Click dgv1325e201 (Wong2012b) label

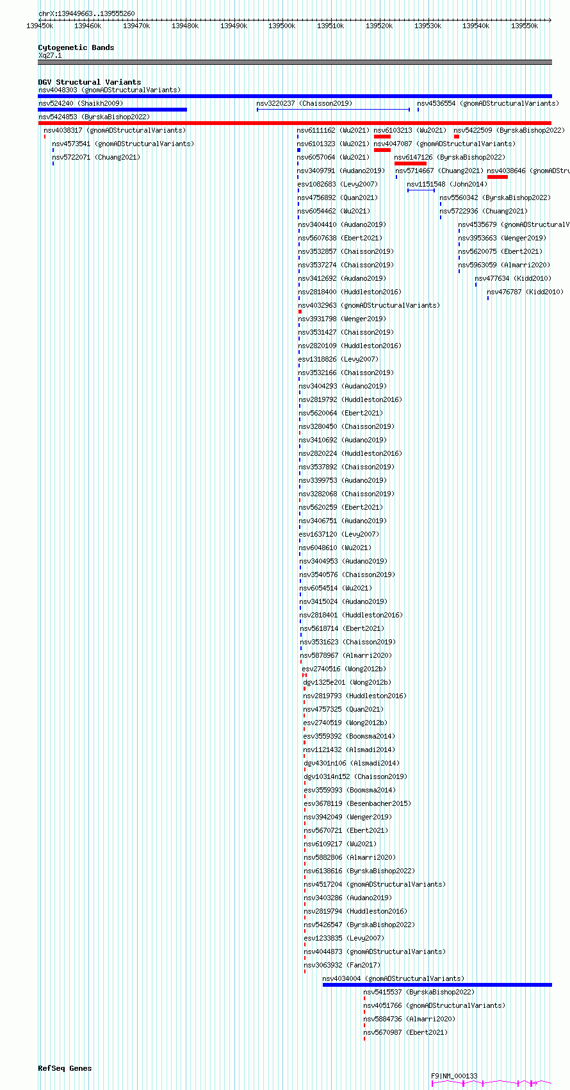pos(347,682)
